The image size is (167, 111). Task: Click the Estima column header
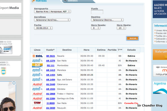(101, 50)
